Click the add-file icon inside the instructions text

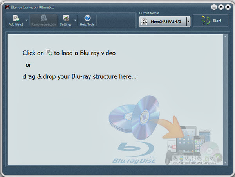49,52
